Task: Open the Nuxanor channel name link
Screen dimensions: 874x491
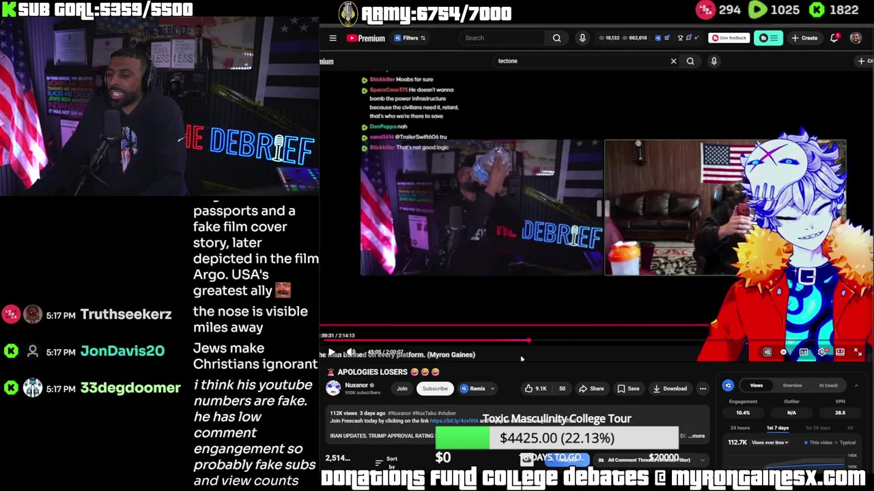Action: [x=356, y=385]
